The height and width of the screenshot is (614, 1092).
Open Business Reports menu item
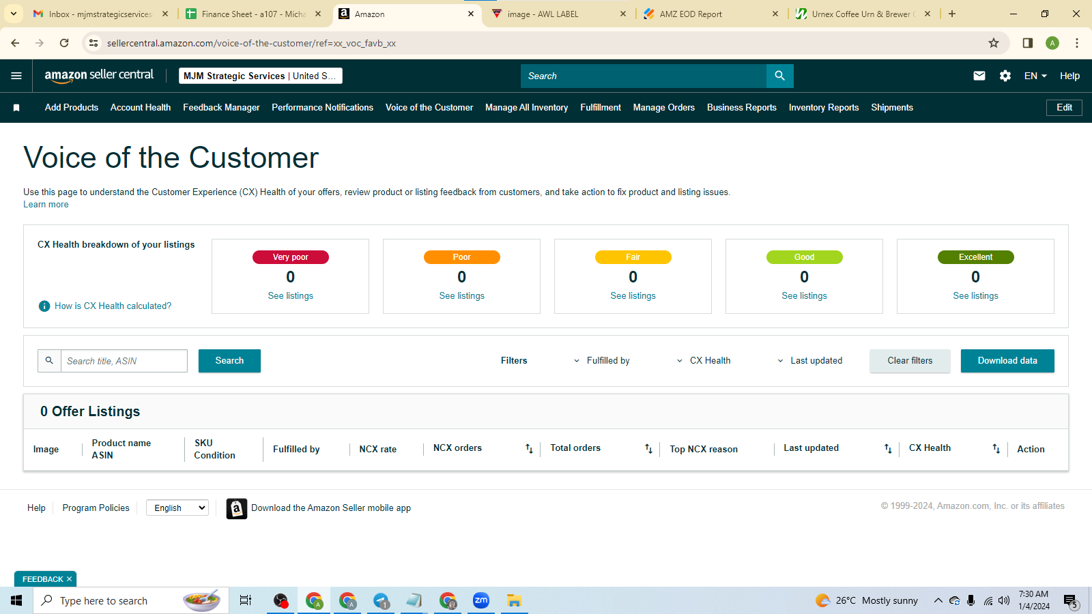(x=742, y=108)
